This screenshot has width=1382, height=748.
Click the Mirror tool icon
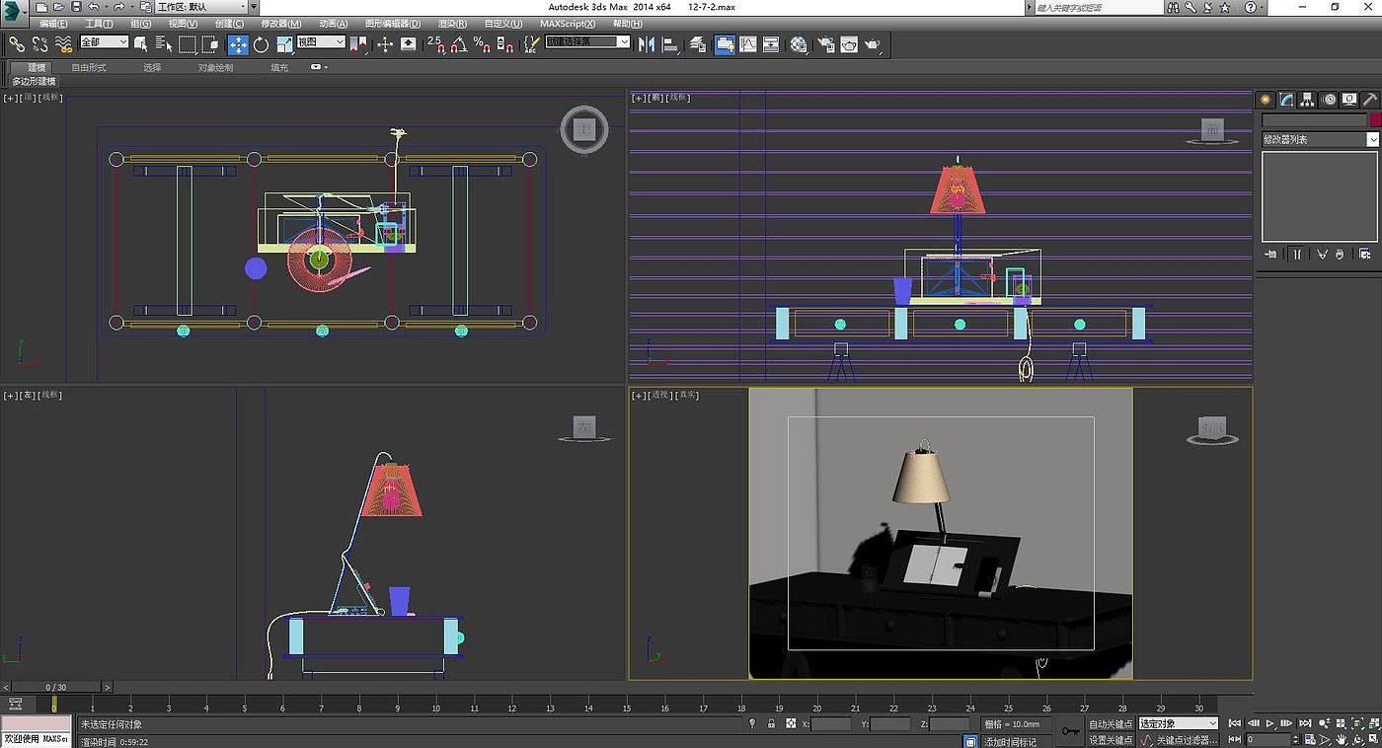tap(647, 44)
